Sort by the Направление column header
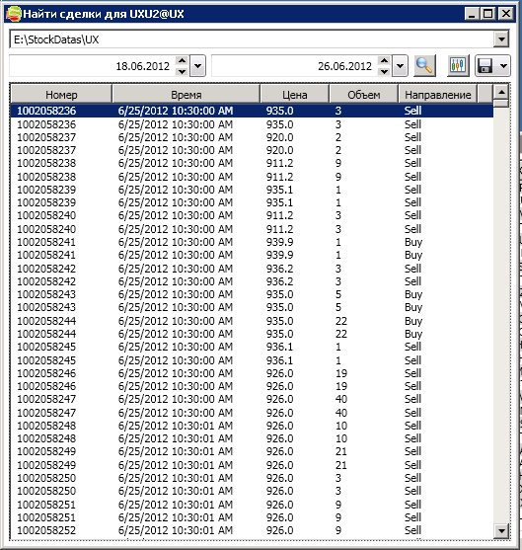The height and width of the screenshot is (550, 522). 437,95
